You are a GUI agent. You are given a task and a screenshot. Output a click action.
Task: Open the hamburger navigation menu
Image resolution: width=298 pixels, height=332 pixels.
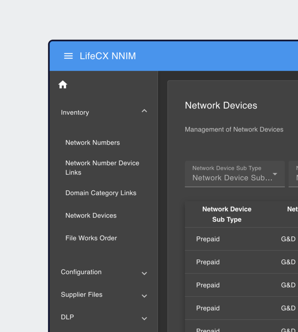tap(68, 56)
